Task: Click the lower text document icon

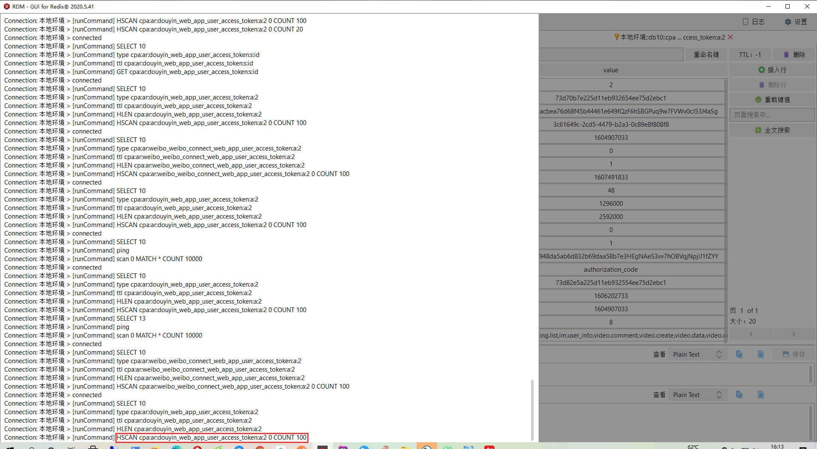Action: (x=760, y=395)
